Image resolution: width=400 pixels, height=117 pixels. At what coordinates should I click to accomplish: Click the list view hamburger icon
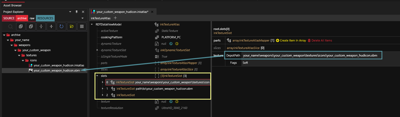[x=82, y=27]
